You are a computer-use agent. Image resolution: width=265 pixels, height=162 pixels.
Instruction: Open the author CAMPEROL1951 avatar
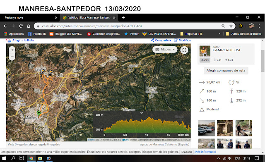[x=205, y=51]
